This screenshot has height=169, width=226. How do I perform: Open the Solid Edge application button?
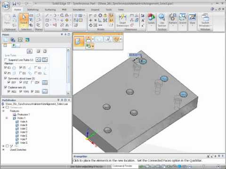click(6, 6)
